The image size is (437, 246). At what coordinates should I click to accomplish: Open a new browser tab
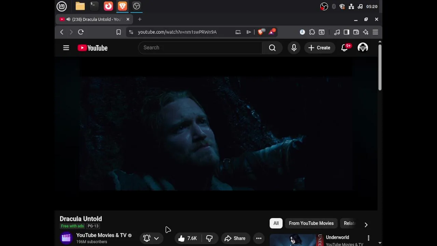click(140, 19)
